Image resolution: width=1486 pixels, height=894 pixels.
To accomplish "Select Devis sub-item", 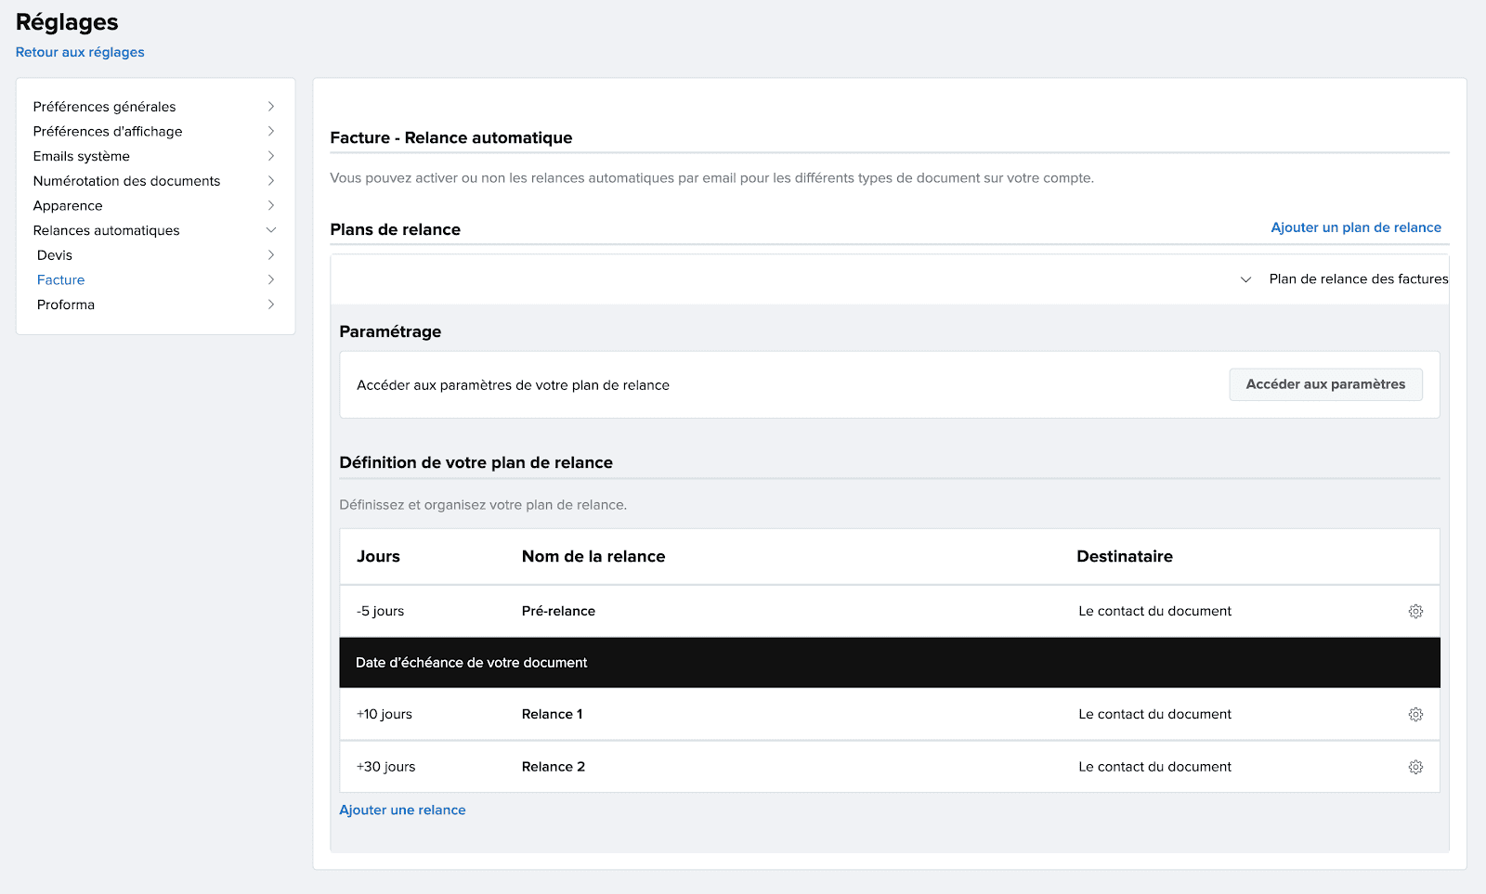I will pos(55,255).
